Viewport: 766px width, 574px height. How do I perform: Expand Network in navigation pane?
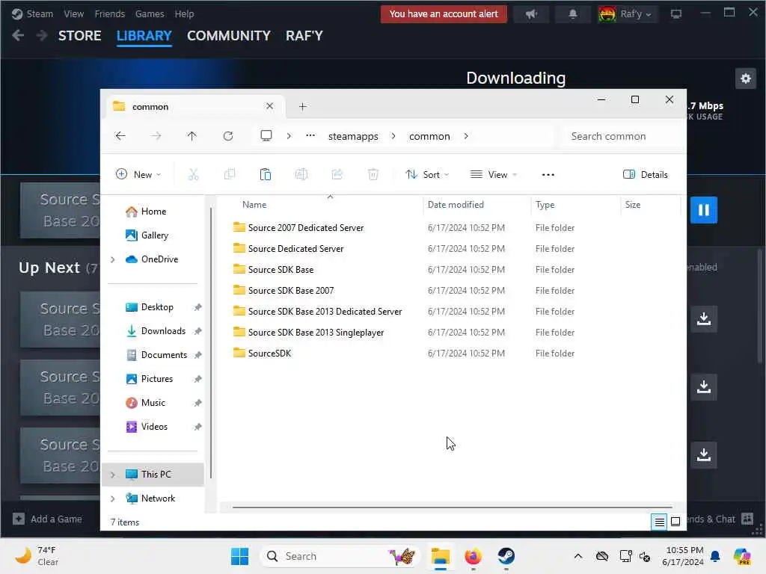coord(113,499)
